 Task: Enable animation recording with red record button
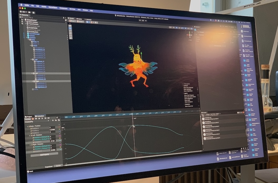click(33, 119)
